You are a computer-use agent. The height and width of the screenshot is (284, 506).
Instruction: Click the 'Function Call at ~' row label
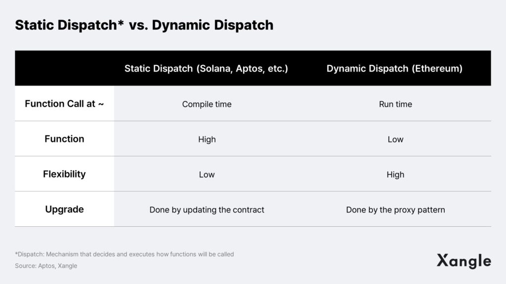[64, 104]
